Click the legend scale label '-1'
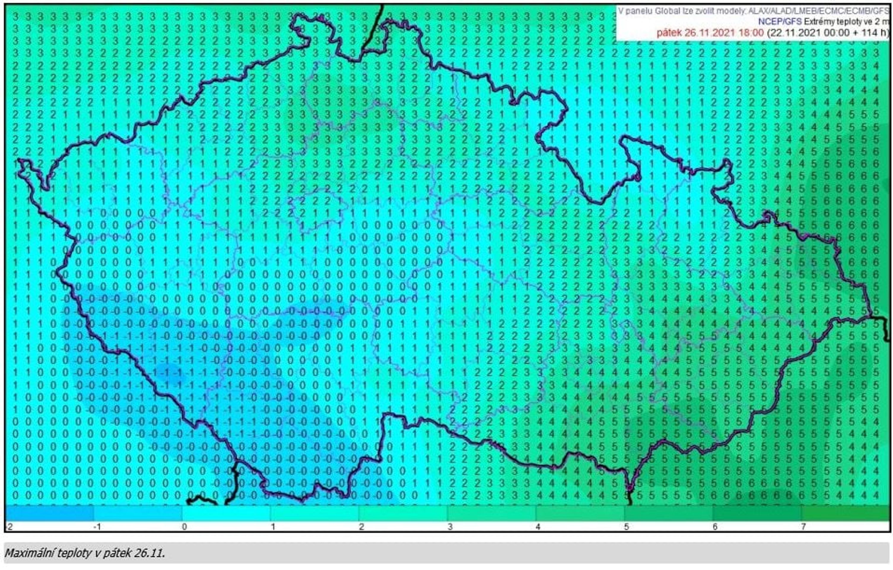Screen dimensions: 893x570 pos(97,527)
